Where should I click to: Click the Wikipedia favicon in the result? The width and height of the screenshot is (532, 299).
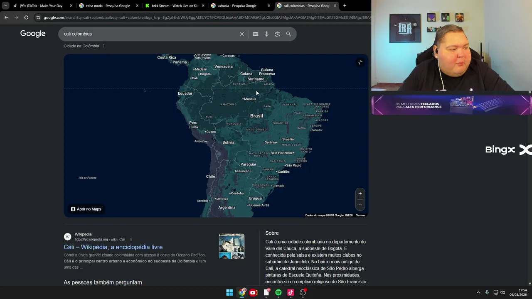click(x=67, y=237)
